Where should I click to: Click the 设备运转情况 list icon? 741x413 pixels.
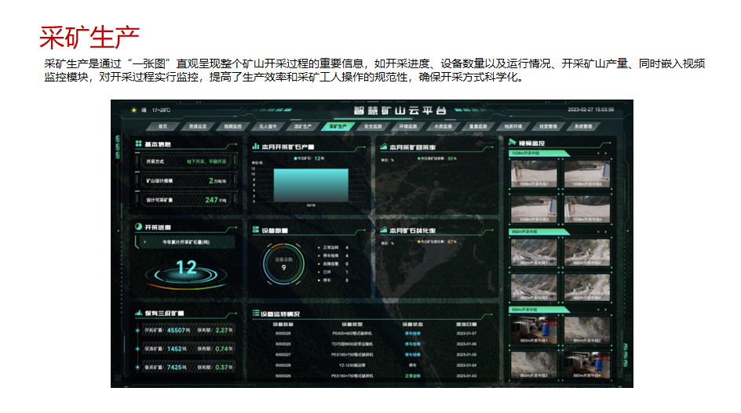[x=255, y=313]
